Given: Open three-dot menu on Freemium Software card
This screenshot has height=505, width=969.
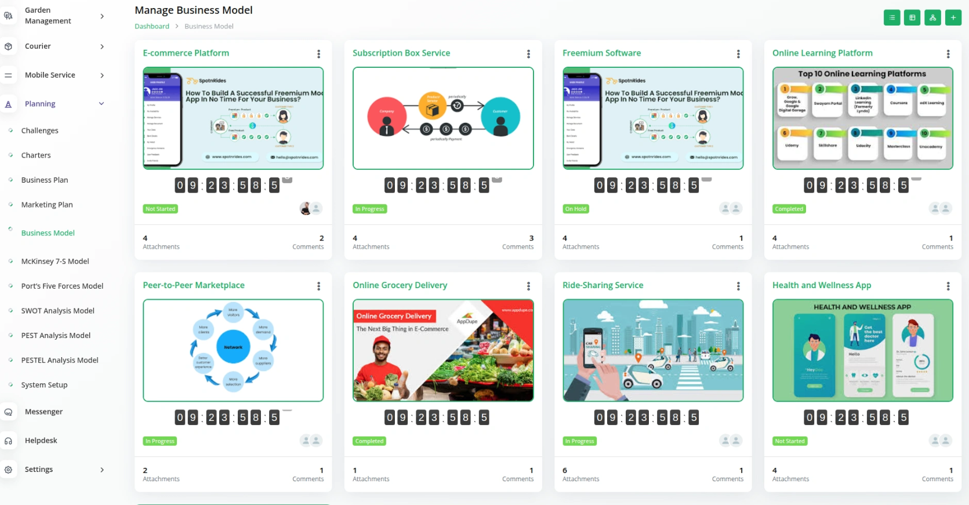Looking at the screenshot, I should pyautogui.click(x=738, y=54).
